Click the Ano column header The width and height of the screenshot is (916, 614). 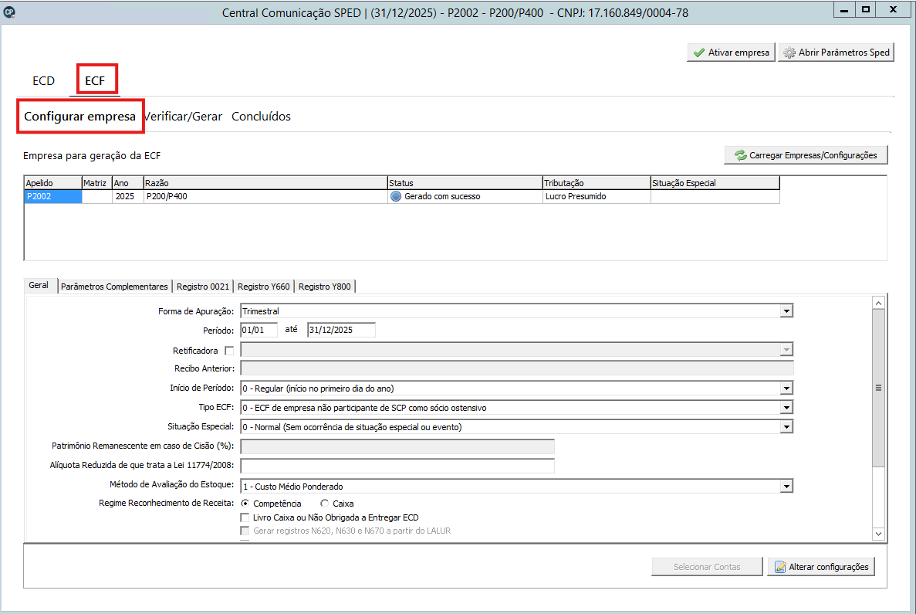[127, 183]
